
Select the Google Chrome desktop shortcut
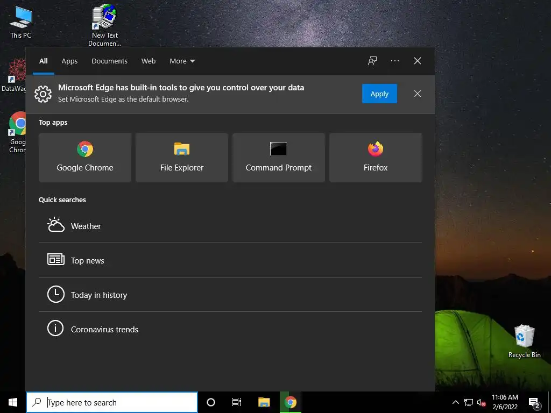coord(17,132)
